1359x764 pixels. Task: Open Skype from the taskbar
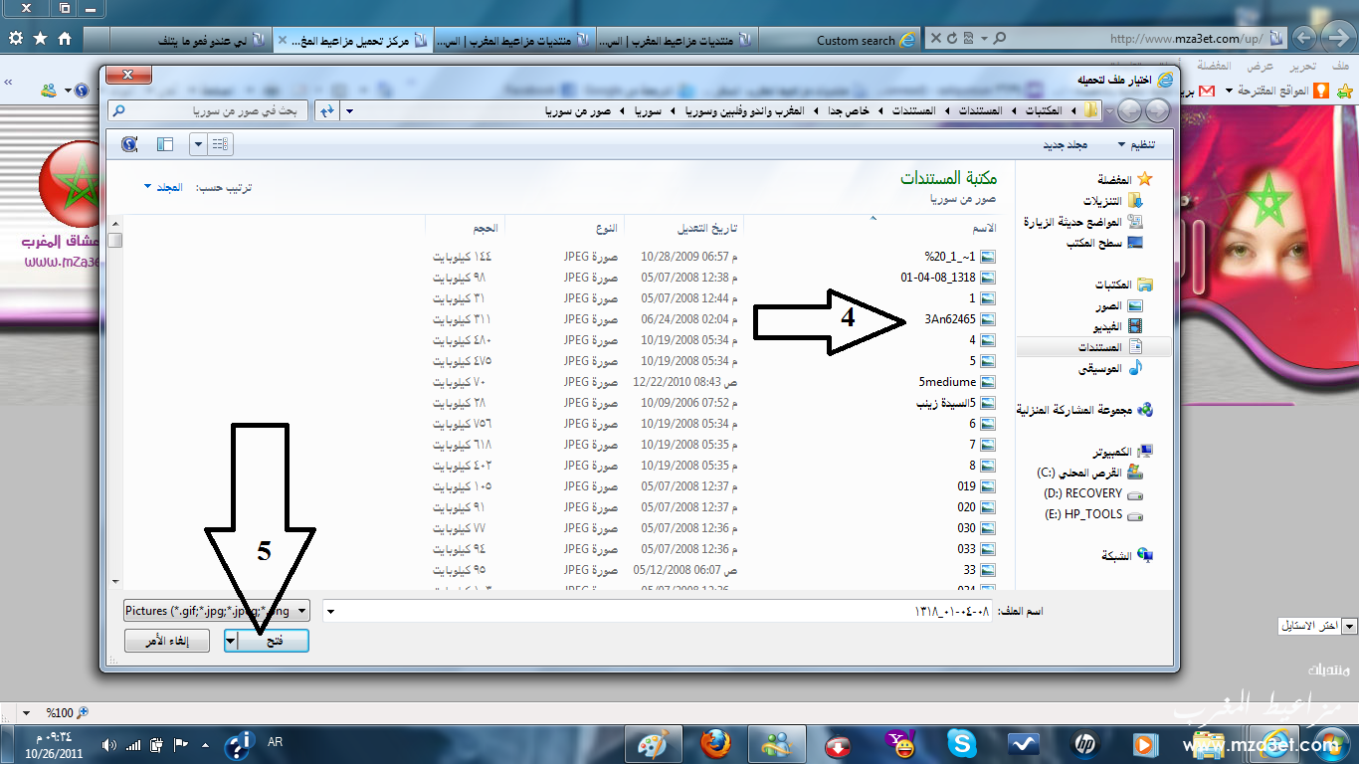coord(961,743)
